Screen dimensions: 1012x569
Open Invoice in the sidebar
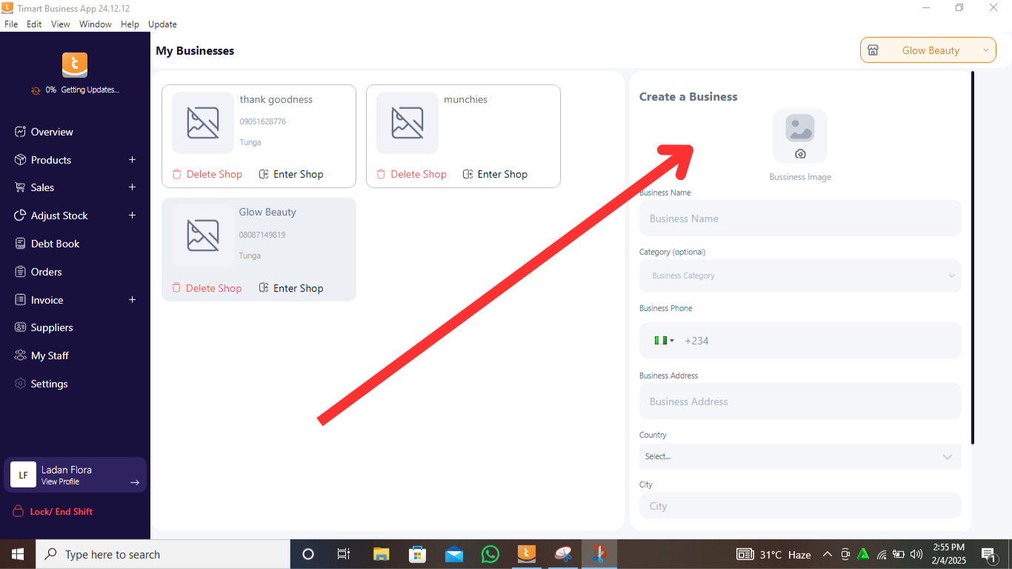47,300
